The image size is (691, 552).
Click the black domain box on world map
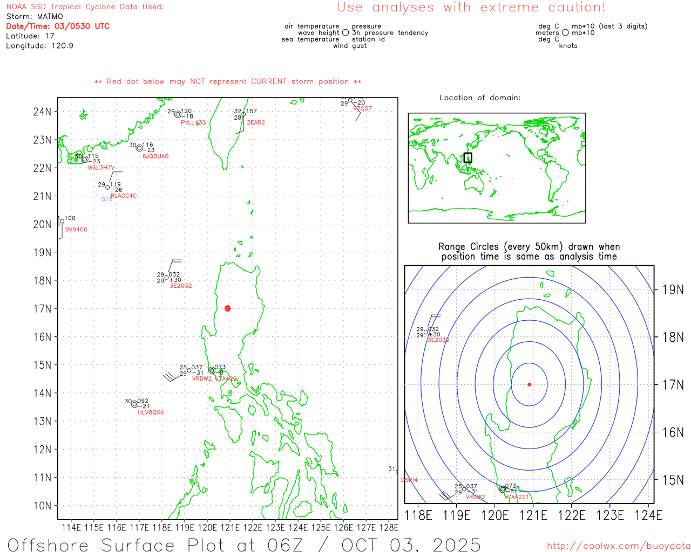coord(468,157)
